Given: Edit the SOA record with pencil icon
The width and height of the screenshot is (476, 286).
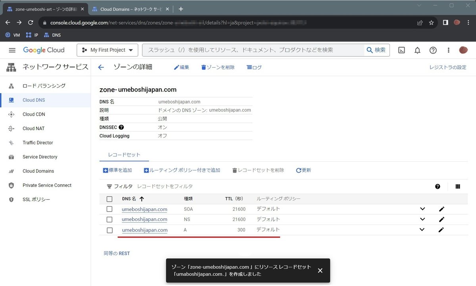Looking at the screenshot, I should (441, 209).
